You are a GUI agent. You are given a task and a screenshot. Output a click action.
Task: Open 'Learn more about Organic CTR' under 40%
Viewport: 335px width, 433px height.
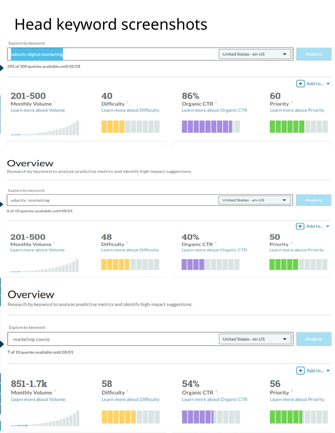click(x=214, y=250)
